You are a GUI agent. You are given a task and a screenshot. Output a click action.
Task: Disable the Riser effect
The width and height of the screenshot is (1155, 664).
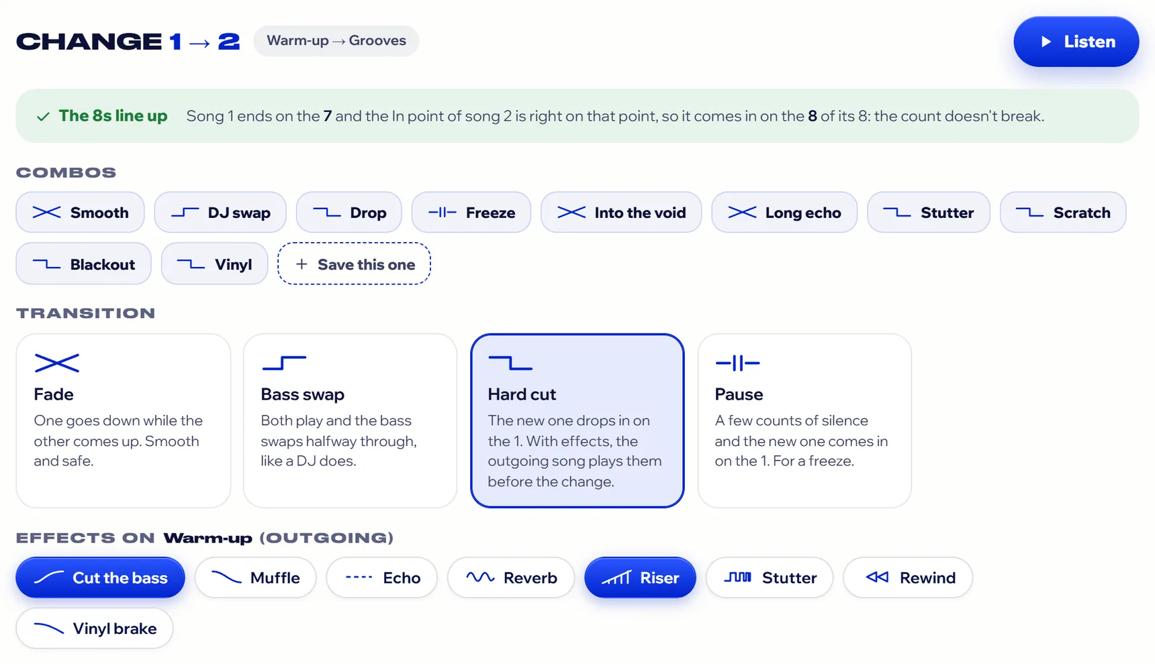tap(640, 577)
